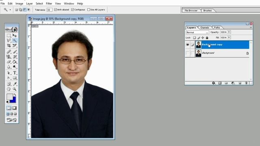Click the Add to Selection mode icon

(x=20, y=10)
